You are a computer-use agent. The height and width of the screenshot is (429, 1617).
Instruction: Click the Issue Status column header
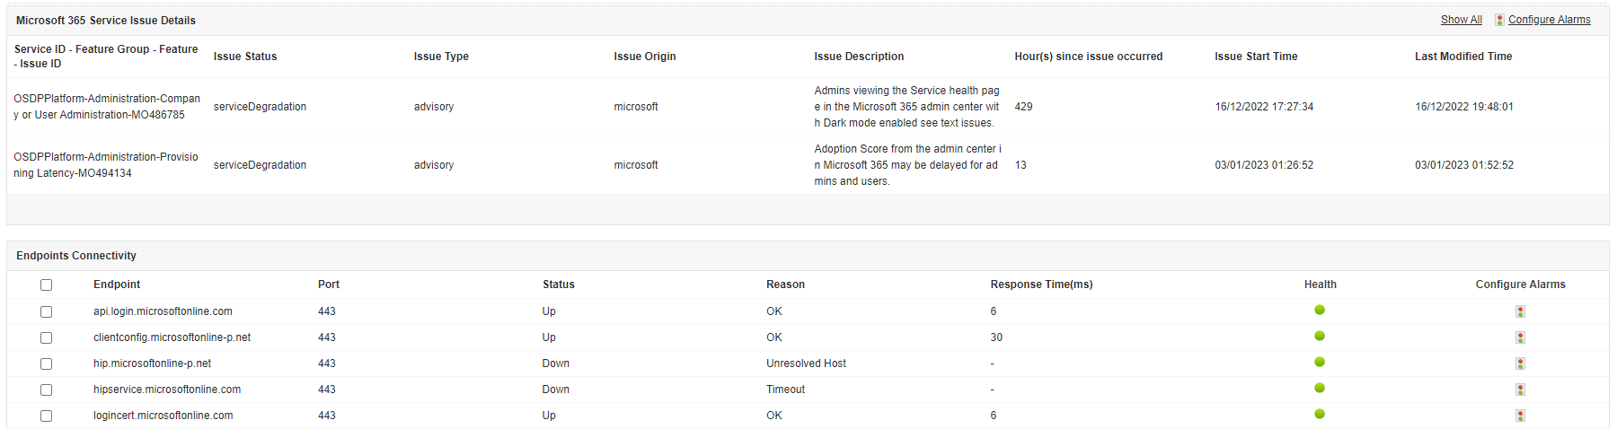[245, 57]
